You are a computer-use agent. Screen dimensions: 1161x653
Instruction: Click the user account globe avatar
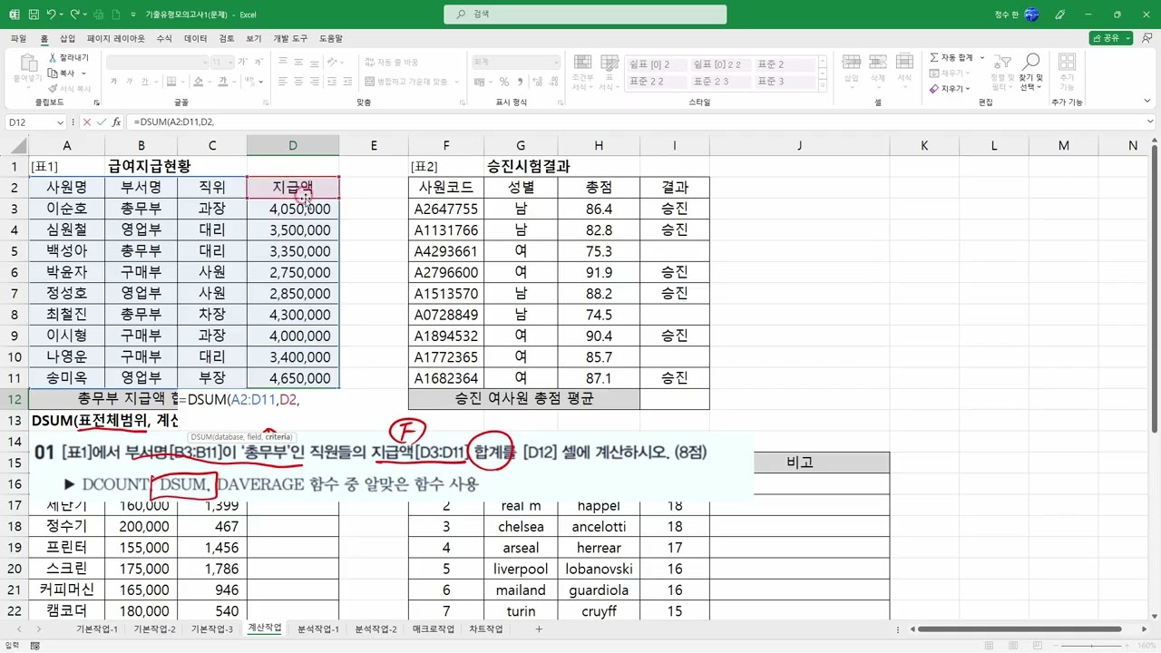1031,15
